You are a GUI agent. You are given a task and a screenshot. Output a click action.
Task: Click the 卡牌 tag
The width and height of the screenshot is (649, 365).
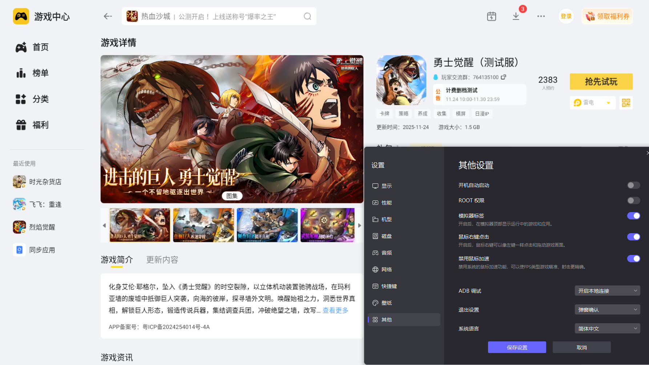click(384, 114)
